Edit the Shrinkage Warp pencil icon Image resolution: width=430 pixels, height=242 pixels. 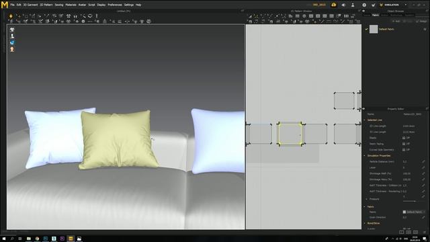click(x=423, y=179)
